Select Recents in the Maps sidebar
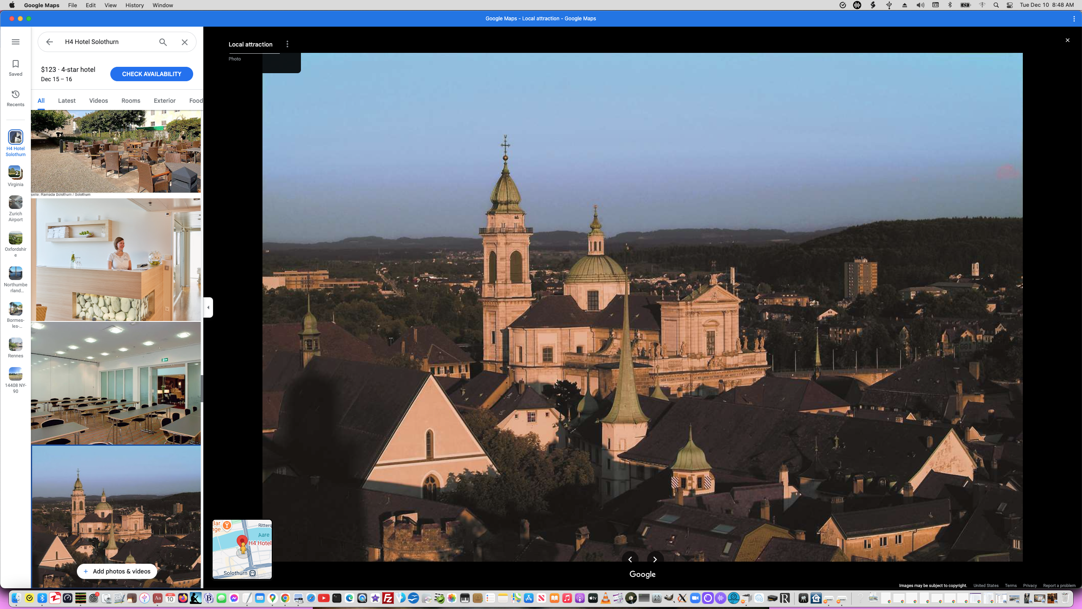This screenshot has width=1082, height=609. coord(15,98)
